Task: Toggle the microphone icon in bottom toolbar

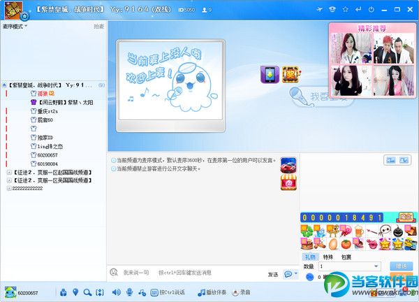Action: pos(129,292)
